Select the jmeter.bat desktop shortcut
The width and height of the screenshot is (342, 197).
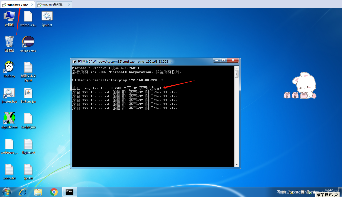(9, 95)
